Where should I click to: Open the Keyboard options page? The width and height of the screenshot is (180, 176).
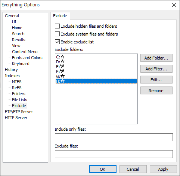21,64
